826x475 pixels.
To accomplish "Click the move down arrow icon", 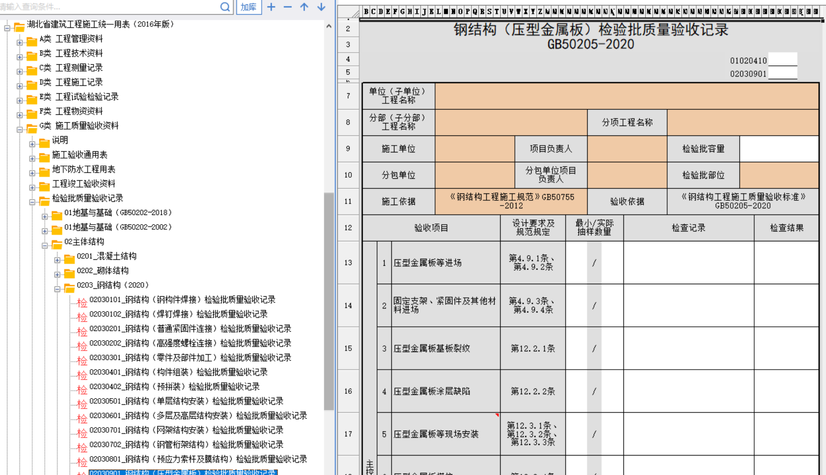I will [321, 7].
